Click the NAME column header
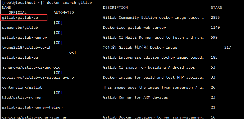 6,8
